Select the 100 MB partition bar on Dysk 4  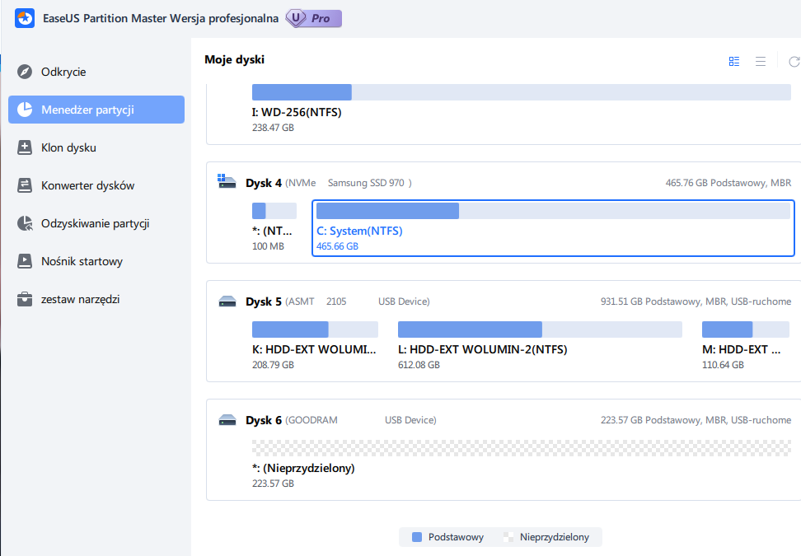pos(274,211)
